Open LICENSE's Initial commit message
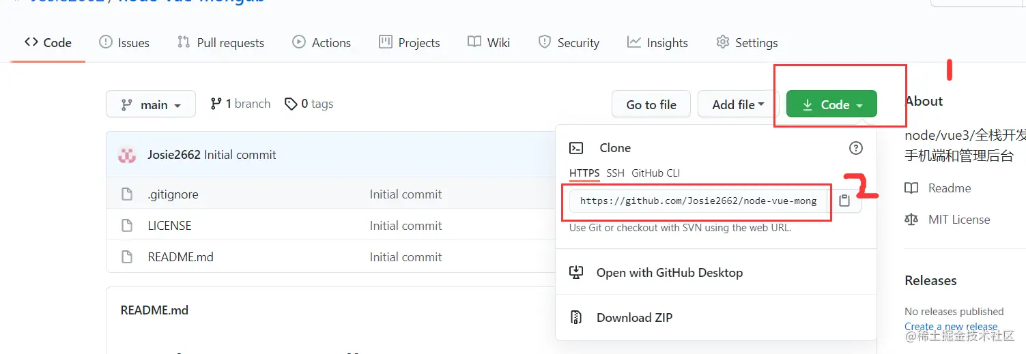Screen dimensions: 1026x354 tap(405, 226)
